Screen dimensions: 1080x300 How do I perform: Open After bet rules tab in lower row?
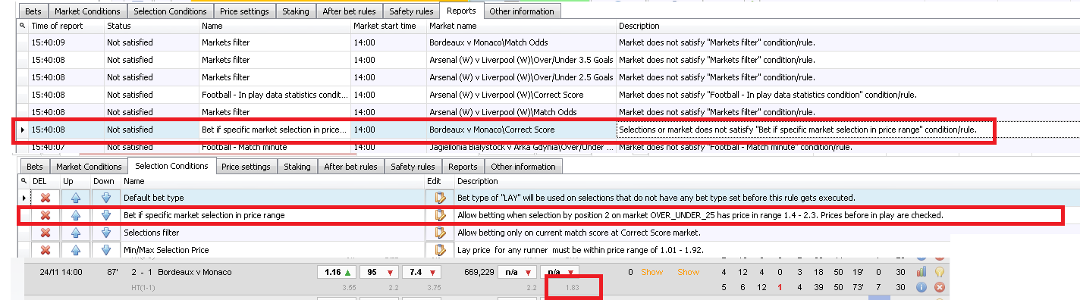[350, 167]
